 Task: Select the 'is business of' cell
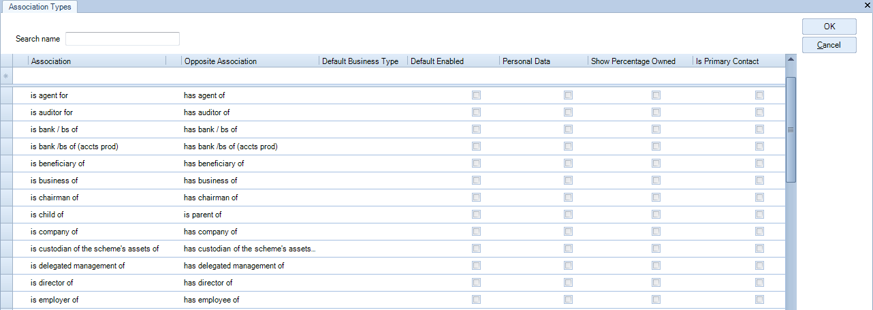coord(97,181)
